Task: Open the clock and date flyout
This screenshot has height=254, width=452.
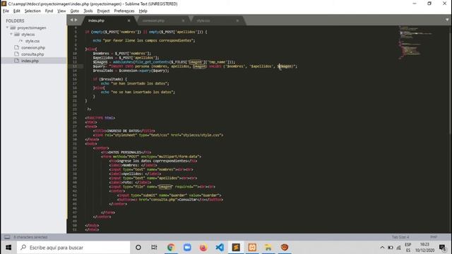Action: pyautogui.click(x=424, y=248)
